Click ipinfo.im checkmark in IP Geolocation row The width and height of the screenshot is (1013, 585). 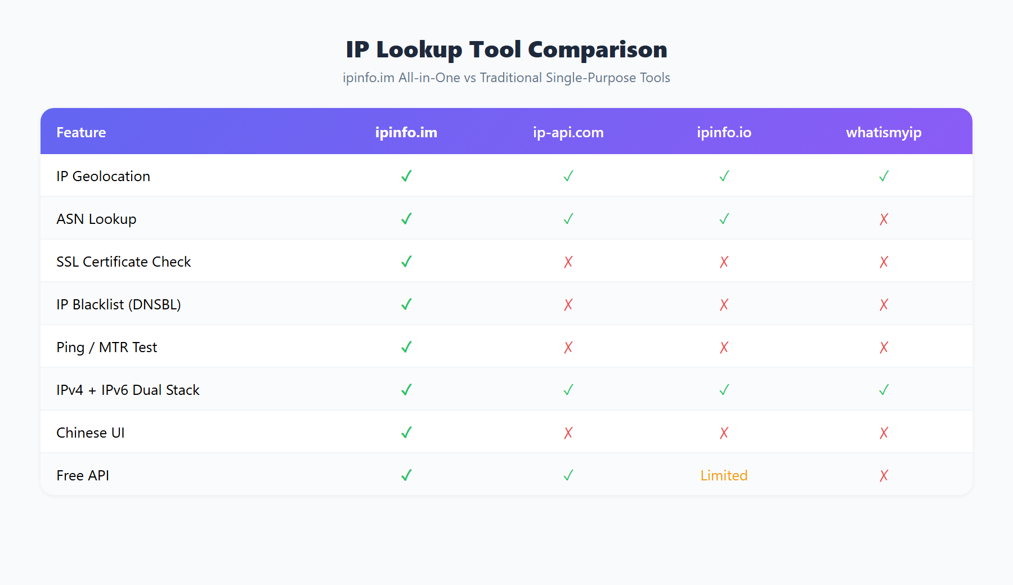pos(406,176)
